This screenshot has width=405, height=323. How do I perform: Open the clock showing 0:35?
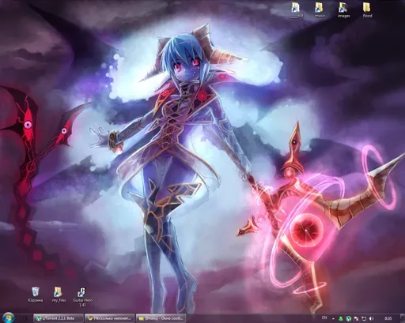click(x=388, y=318)
